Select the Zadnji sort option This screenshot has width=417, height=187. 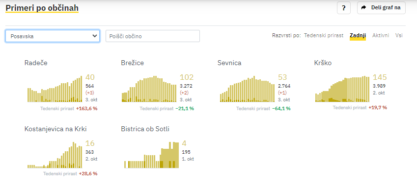coord(358,35)
